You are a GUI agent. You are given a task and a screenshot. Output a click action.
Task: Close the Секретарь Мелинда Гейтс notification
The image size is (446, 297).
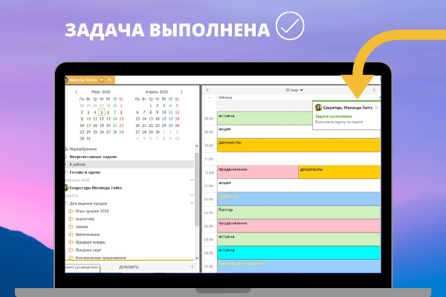(376, 108)
